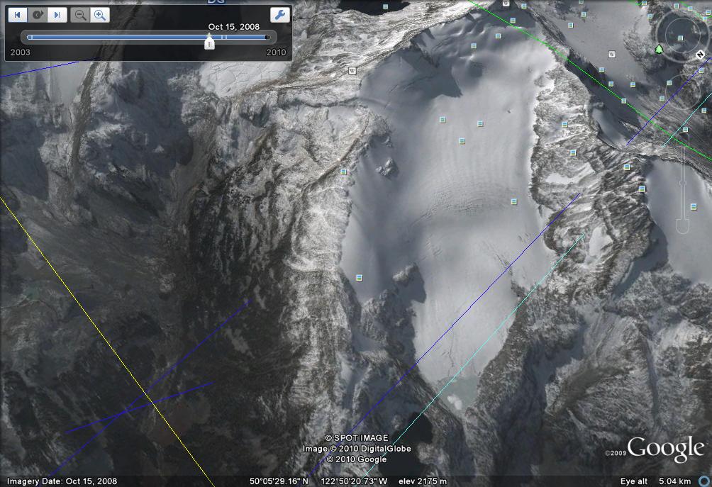Viewport: 712px width, 487px height.
Task: Click the Google logo watermark
Action: [x=664, y=449]
